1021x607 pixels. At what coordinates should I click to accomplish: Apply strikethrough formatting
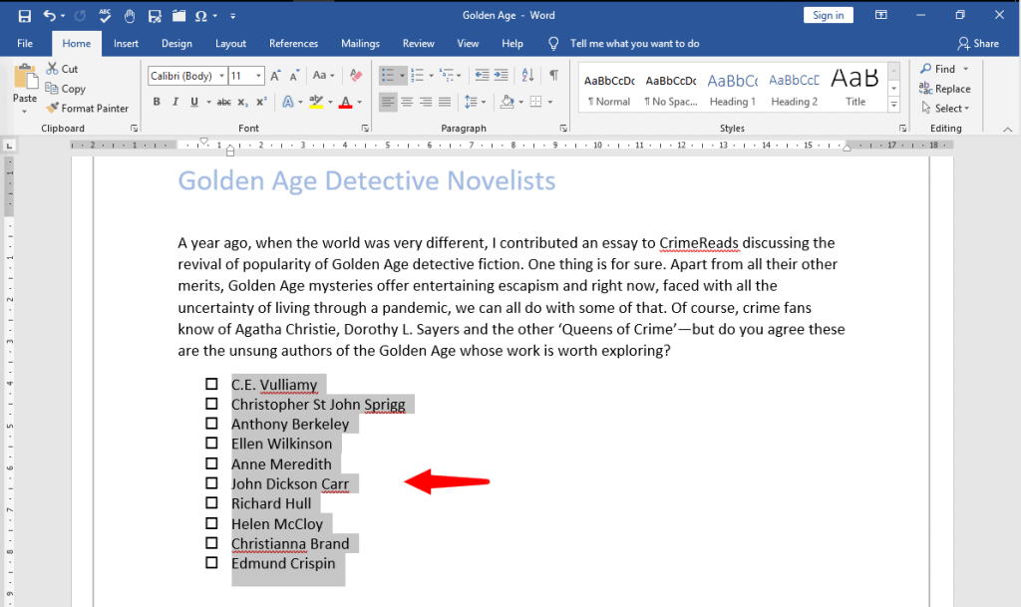coord(223,102)
